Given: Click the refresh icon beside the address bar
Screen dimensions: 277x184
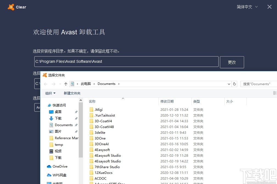Looking at the screenshot, I should click(234, 84).
